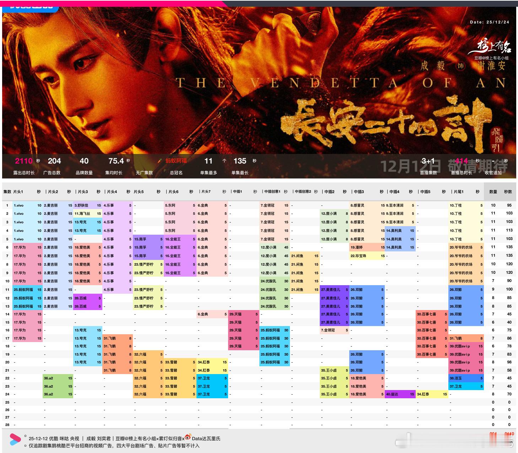518x453 pixels.
Task: Select the 片头3 column header
Action: tap(83, 192)
